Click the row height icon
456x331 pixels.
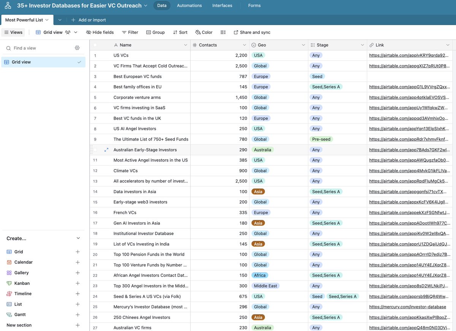pyautogui.click(x=223, y=32)
